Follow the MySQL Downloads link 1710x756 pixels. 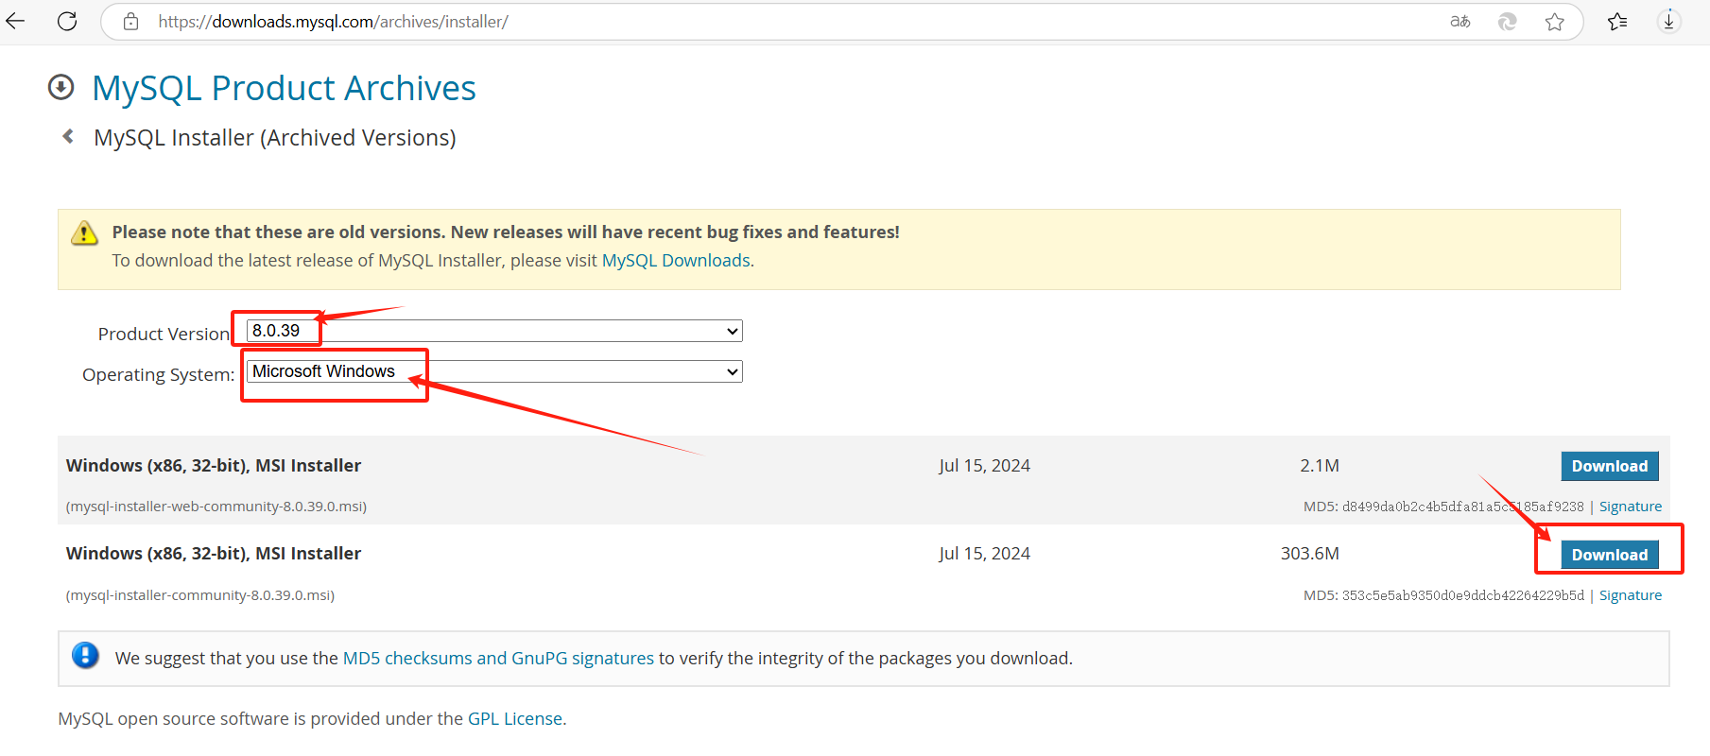tap(676, 261)
